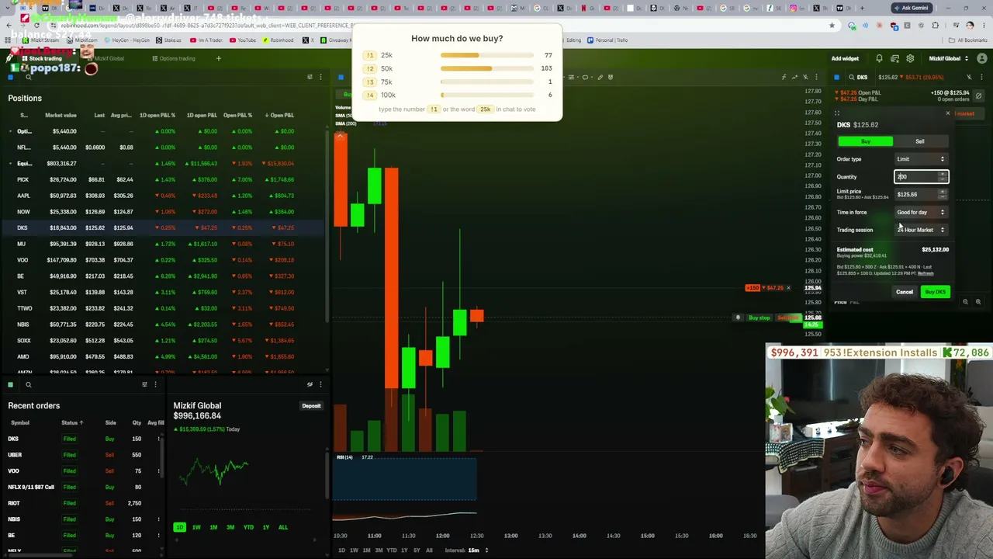The image size is (993, 559).
Task: Select Sell side in order ticket
Action: coord(920,141)
